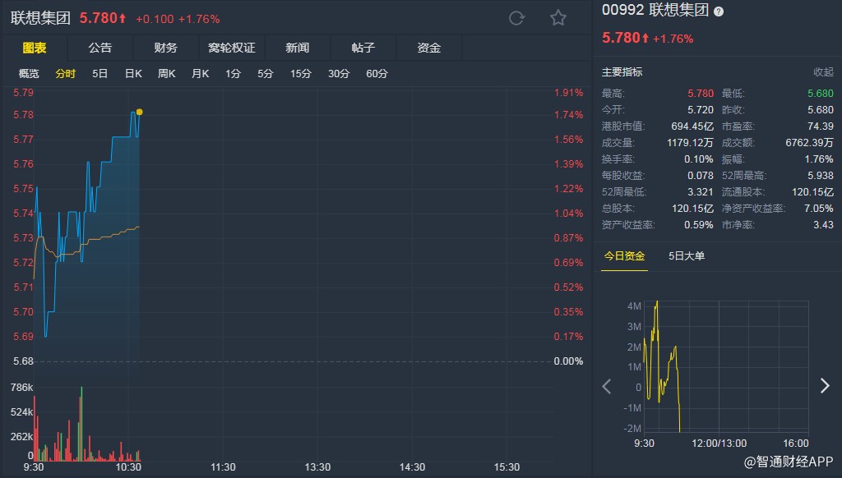This screenshot has height=478, width=842.
Task: Switch chart to 5日 view
Action: tap(99, 74)
